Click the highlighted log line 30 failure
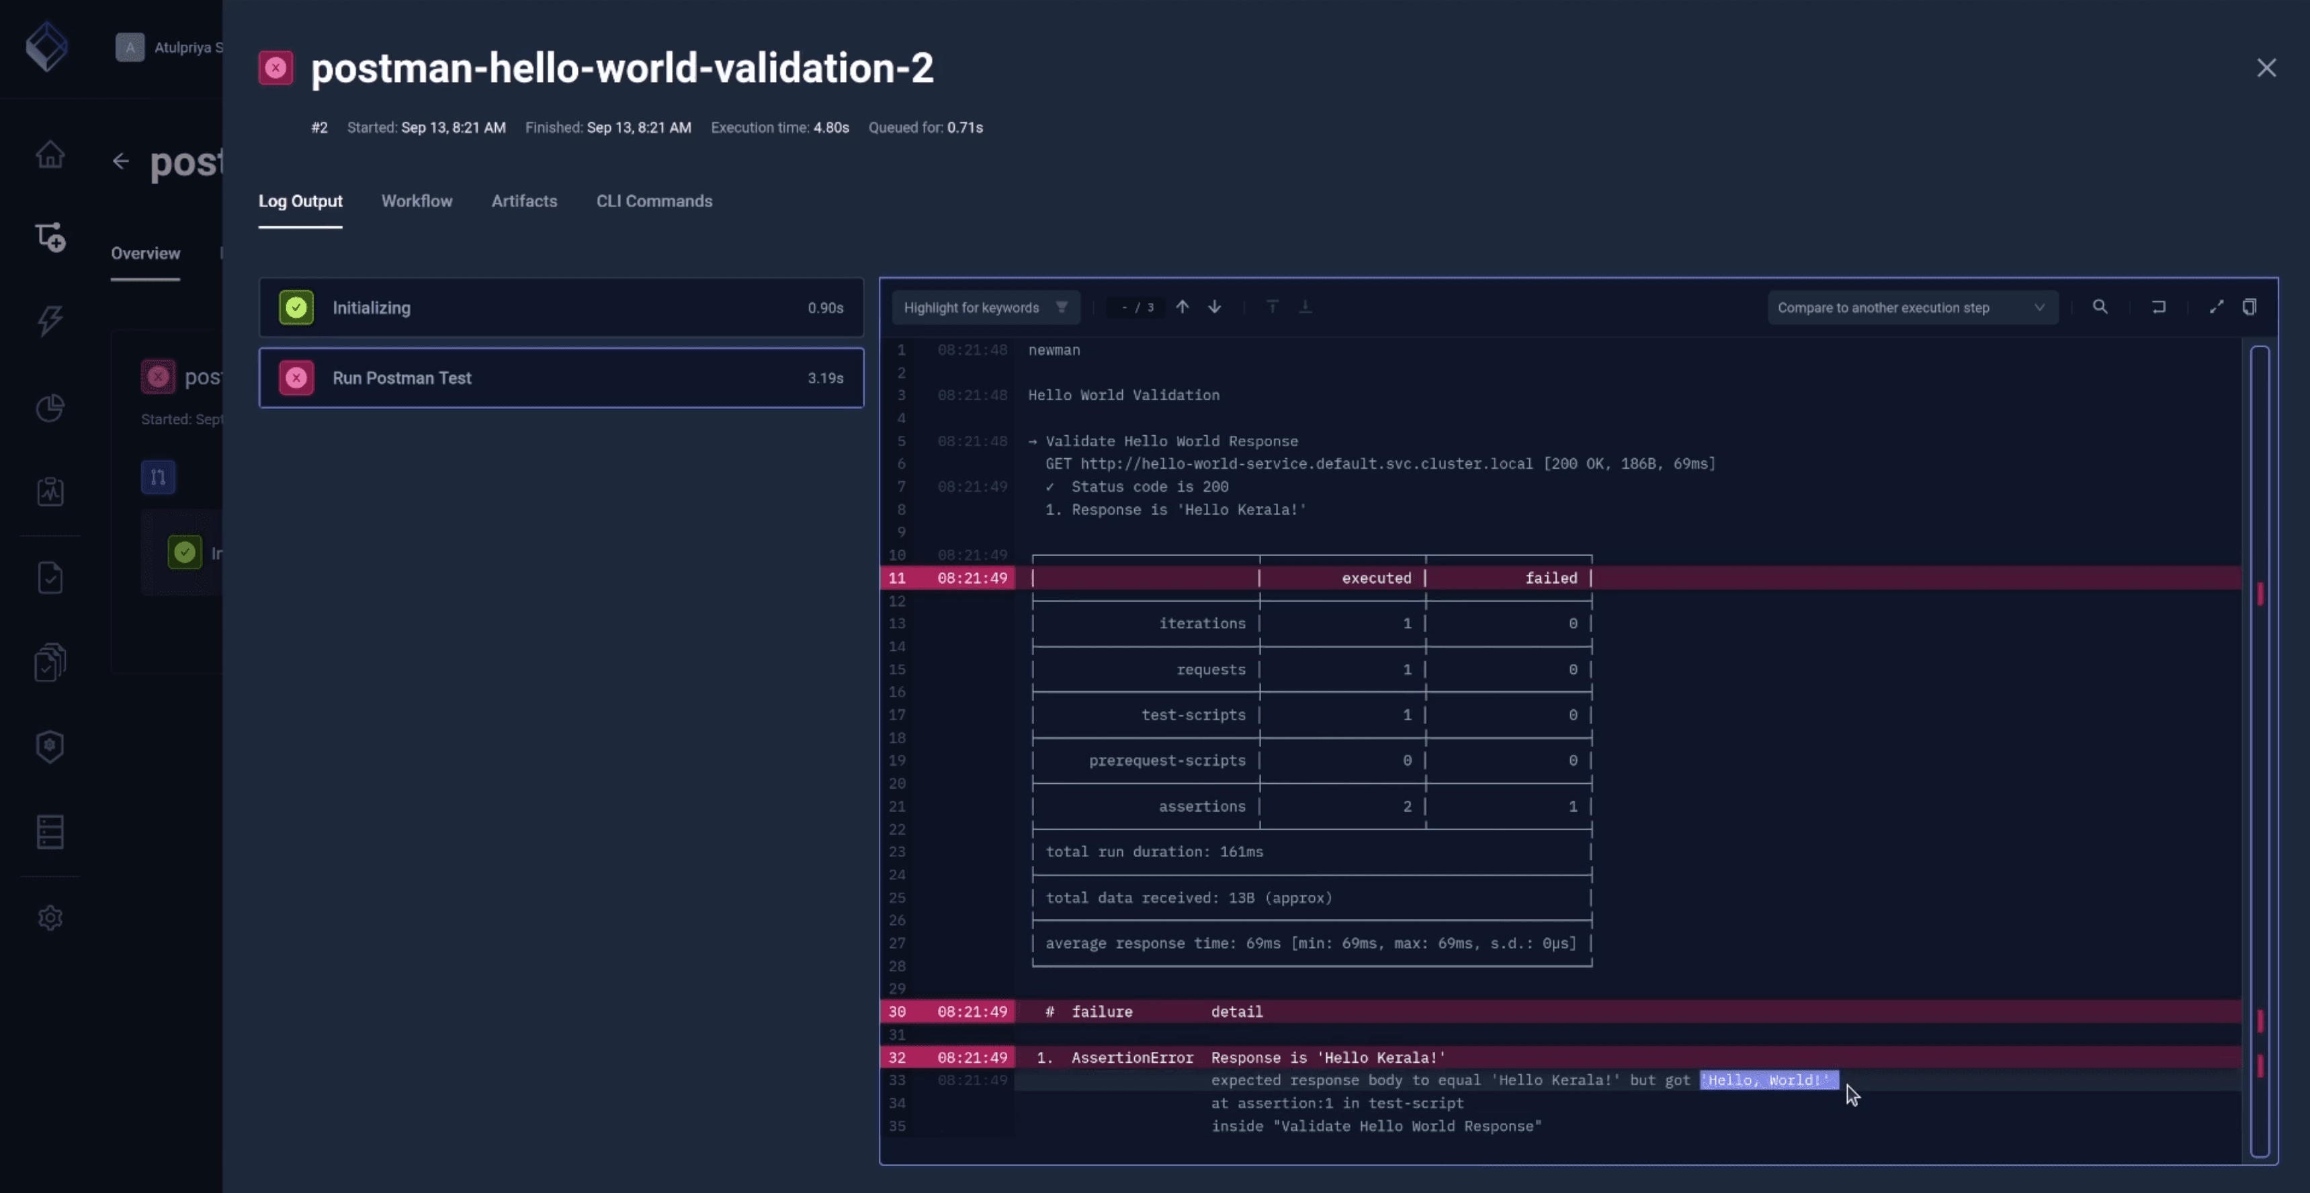2310x1193 pixels. tap(1560, 1011)
